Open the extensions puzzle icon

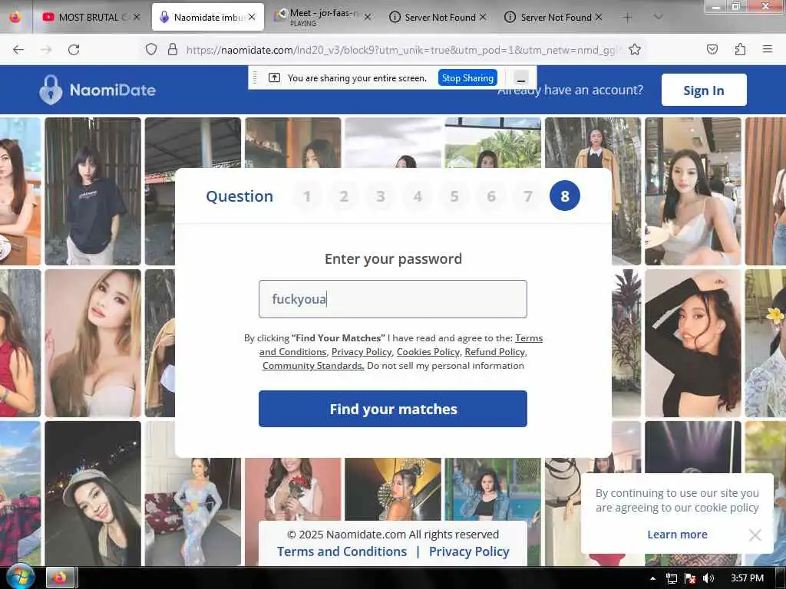(x=740, y=49)
